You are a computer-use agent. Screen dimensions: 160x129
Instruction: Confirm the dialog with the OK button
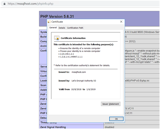[116, 119]
